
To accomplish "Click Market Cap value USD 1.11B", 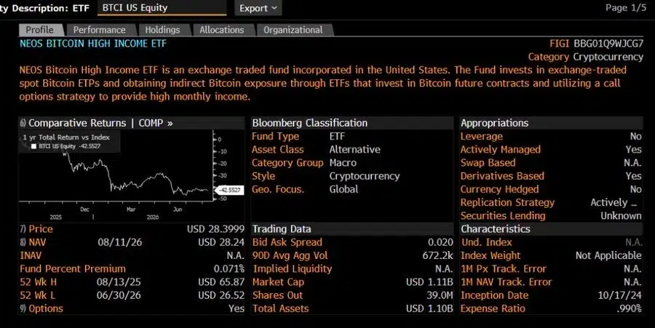I will click(x=429, y=282).
